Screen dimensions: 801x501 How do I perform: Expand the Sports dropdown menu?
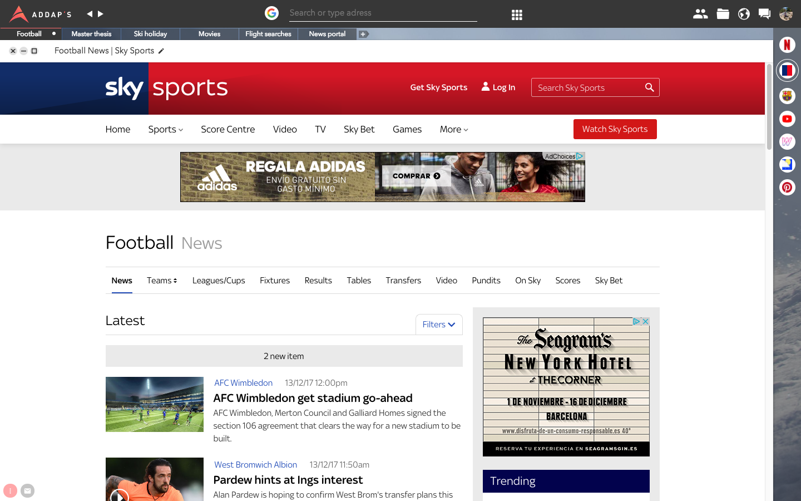(165, 129)
